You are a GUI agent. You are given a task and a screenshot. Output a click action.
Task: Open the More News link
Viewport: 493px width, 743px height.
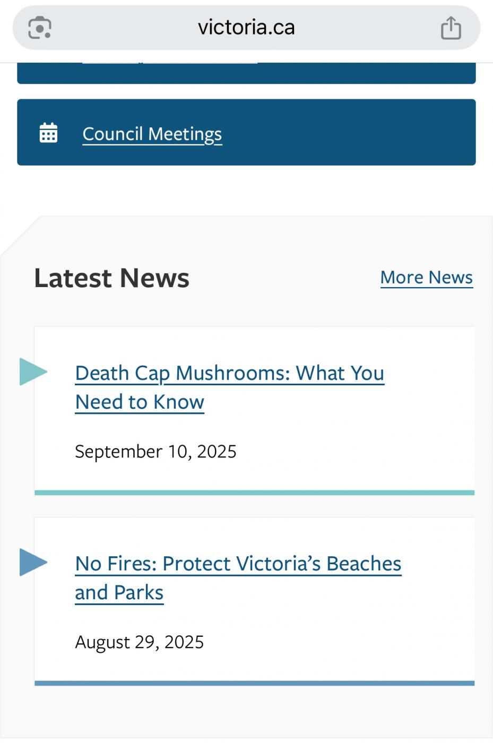pyautogui.click(x=426, y=278)
